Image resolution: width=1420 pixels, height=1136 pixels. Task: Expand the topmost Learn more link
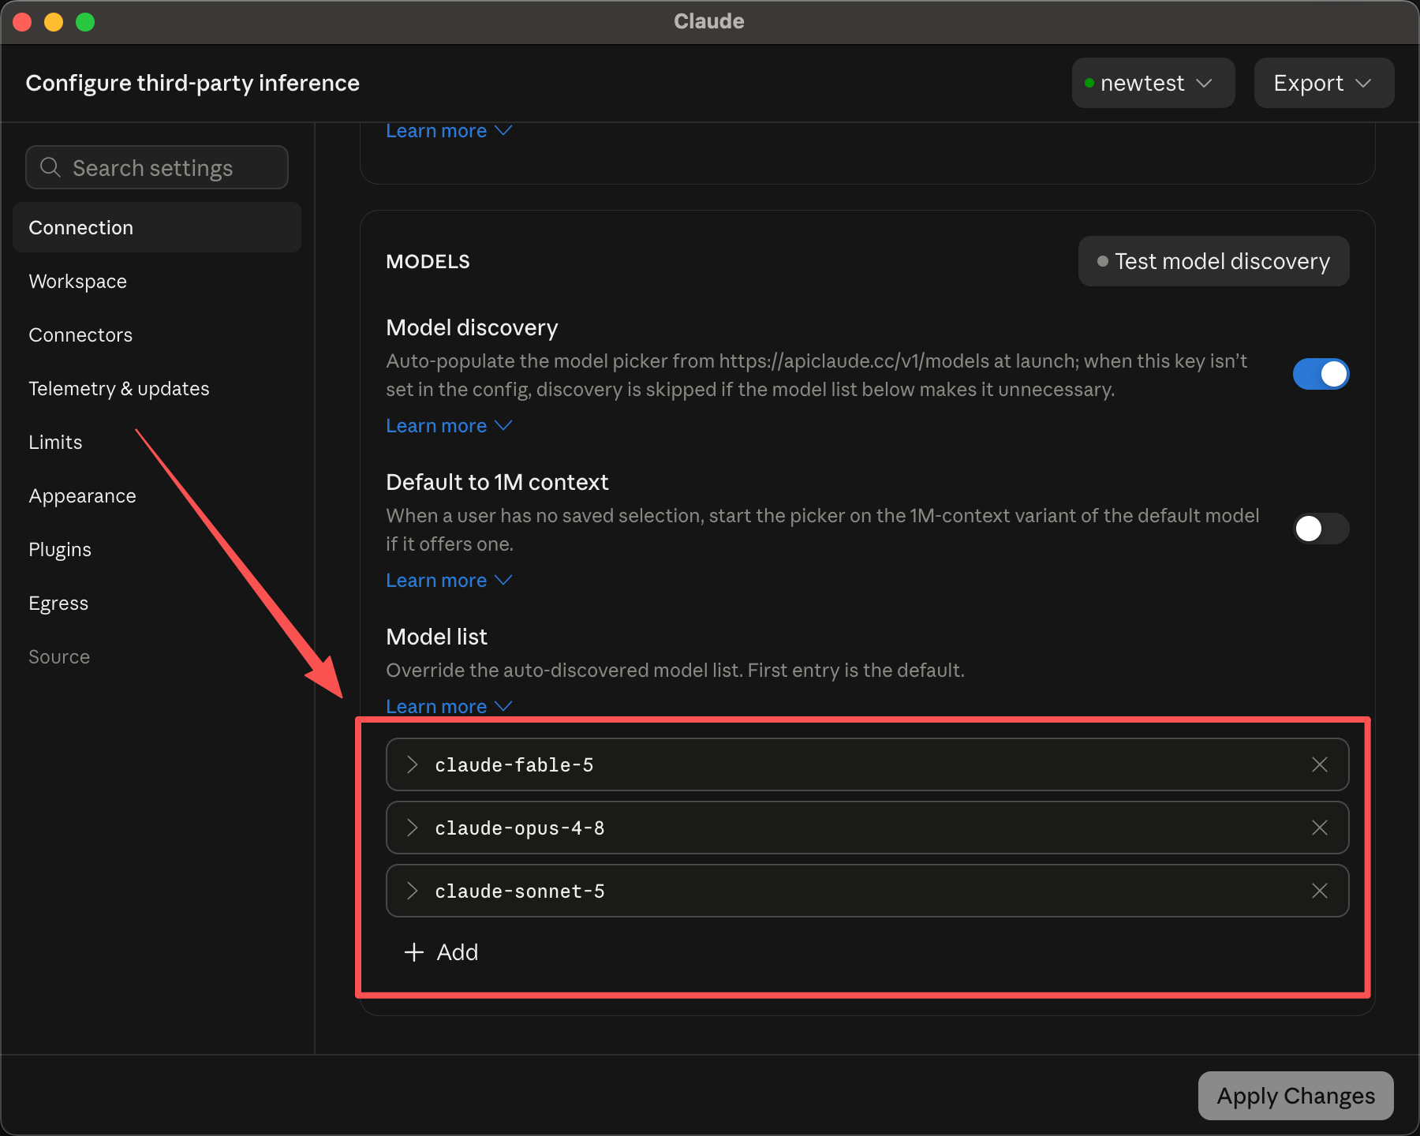coord(449,131)
